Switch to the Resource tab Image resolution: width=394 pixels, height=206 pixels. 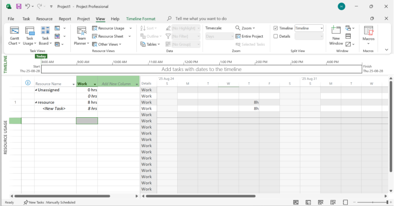click(44, 19)
